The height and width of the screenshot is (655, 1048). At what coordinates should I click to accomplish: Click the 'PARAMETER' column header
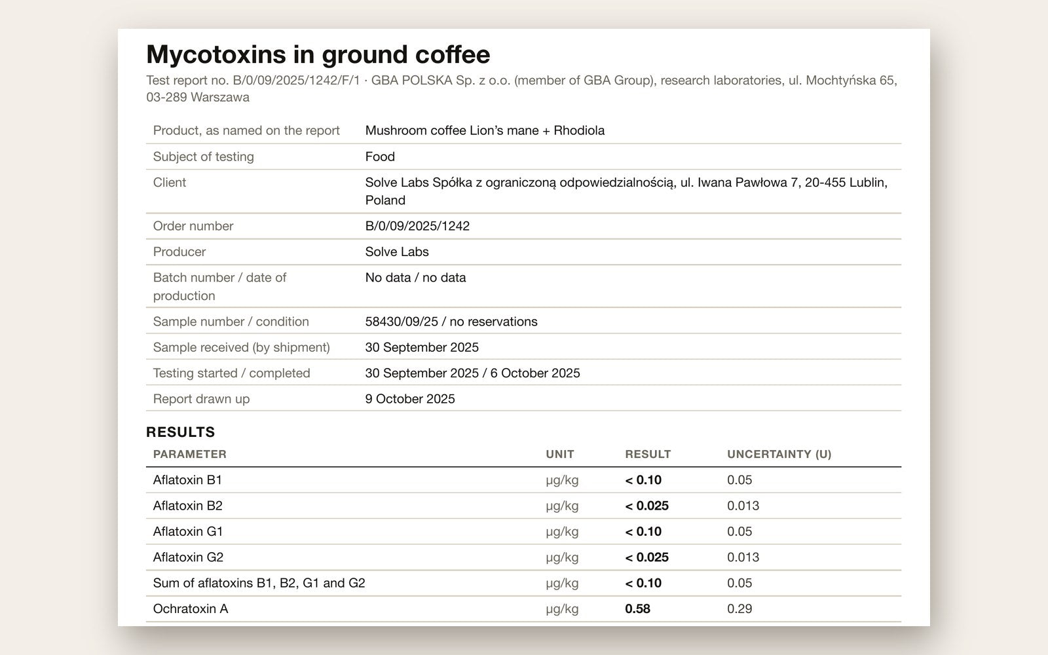tap(190, 455)
